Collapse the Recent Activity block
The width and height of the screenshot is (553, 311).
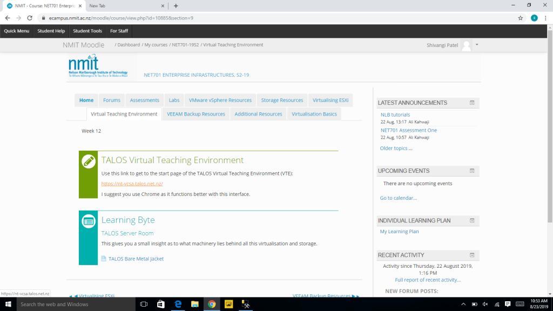(x=471, y=255)
